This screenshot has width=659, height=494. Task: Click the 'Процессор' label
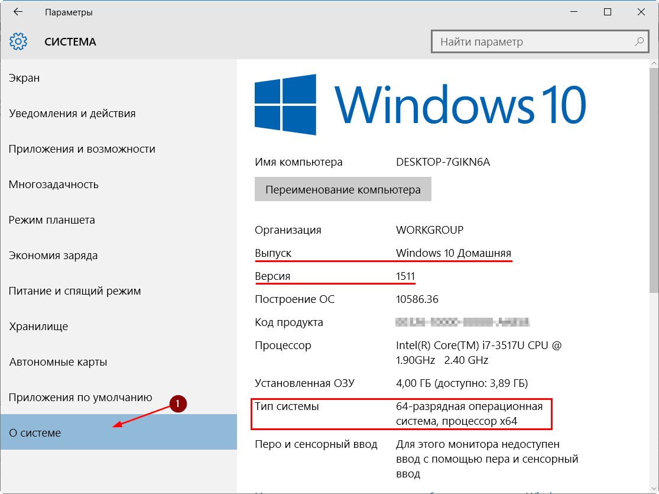tap(283, 346)
